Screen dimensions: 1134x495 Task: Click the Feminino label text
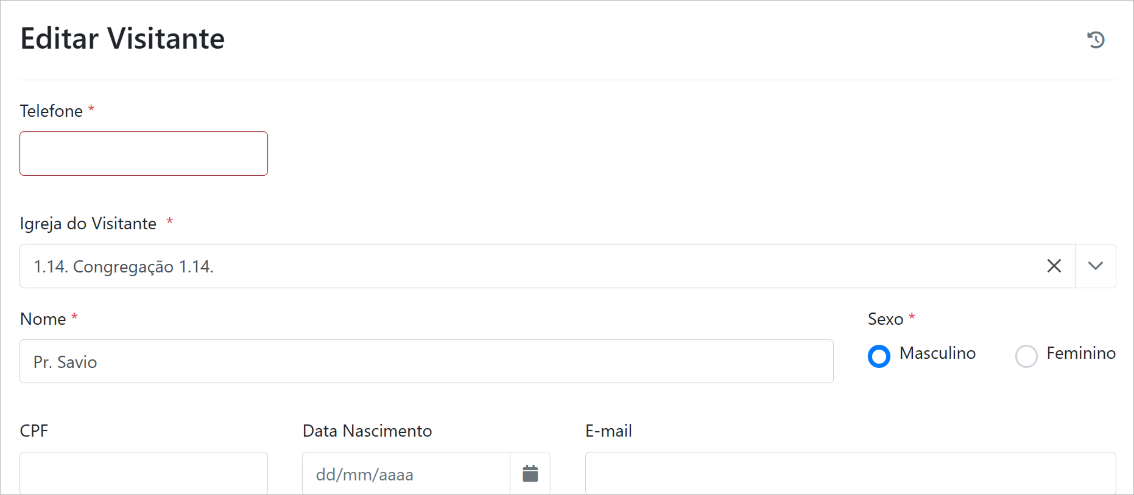pyautogui.click(x=1080, y=353)
